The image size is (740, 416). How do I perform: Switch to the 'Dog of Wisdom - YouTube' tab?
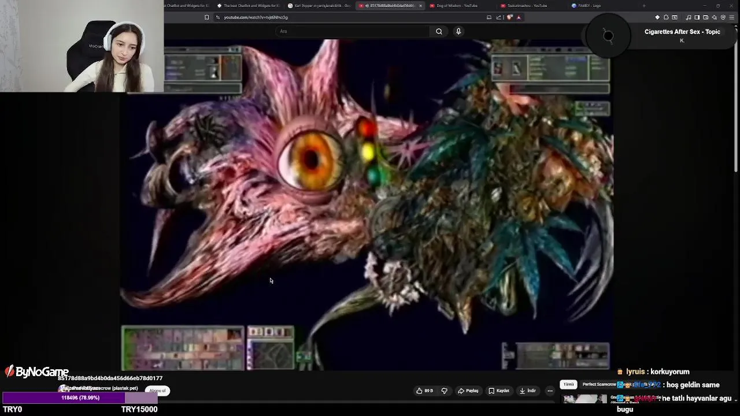tap(457, 6)
